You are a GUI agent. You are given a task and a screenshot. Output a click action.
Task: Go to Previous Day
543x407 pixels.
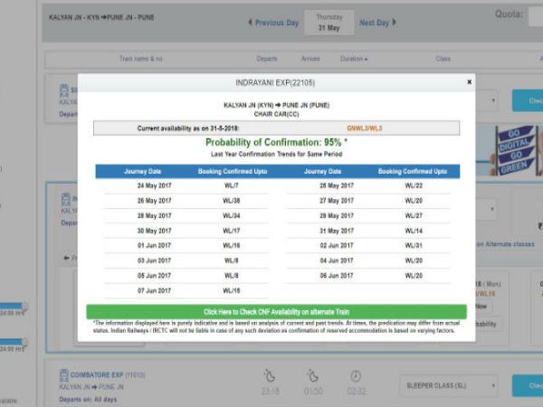pos(272,23)
